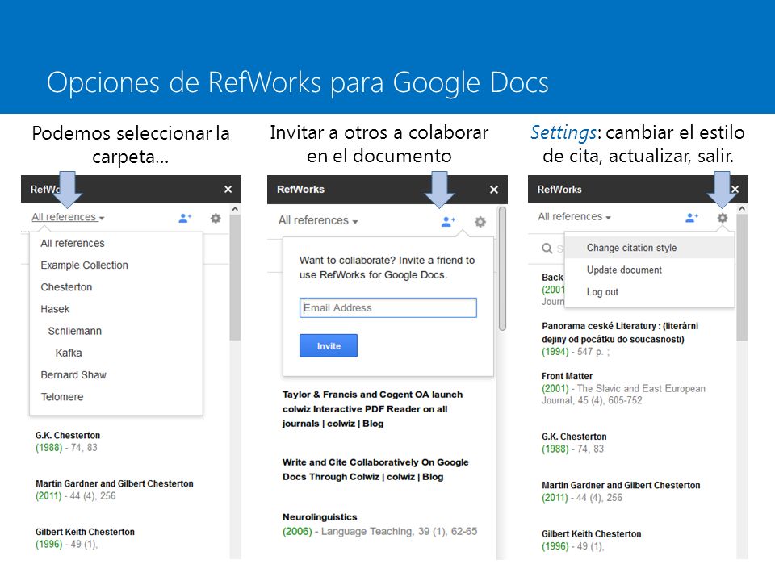Click the add-collaborator icon in the settings-menu panel

coord(692,217)
